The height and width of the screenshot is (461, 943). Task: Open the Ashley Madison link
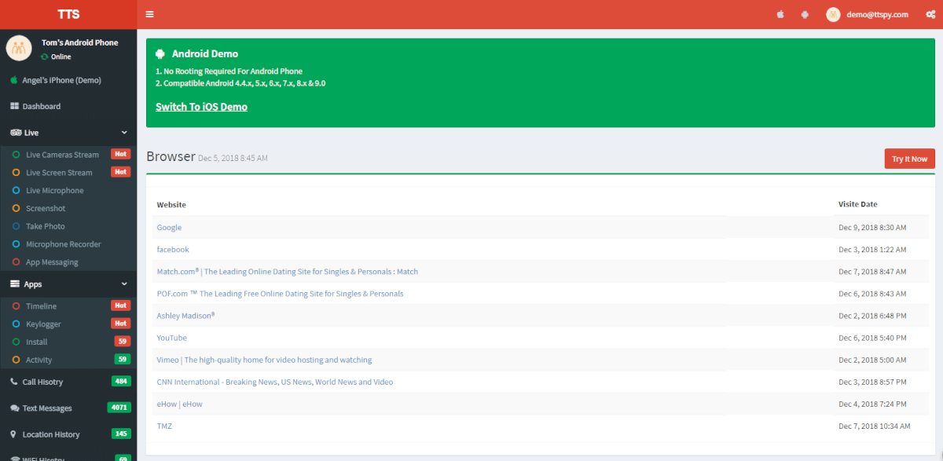[x=185, y=316]
